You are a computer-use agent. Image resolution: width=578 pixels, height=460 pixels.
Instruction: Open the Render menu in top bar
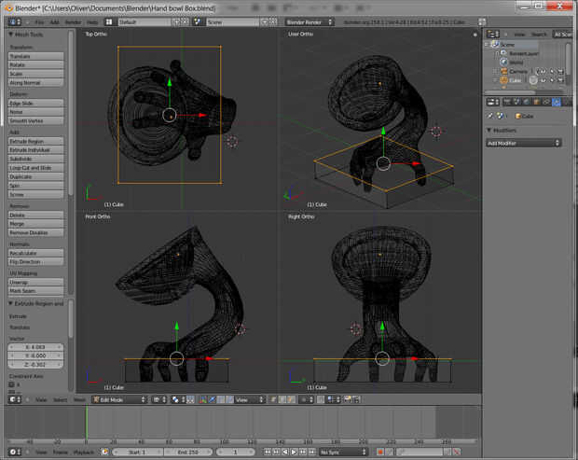73,21
